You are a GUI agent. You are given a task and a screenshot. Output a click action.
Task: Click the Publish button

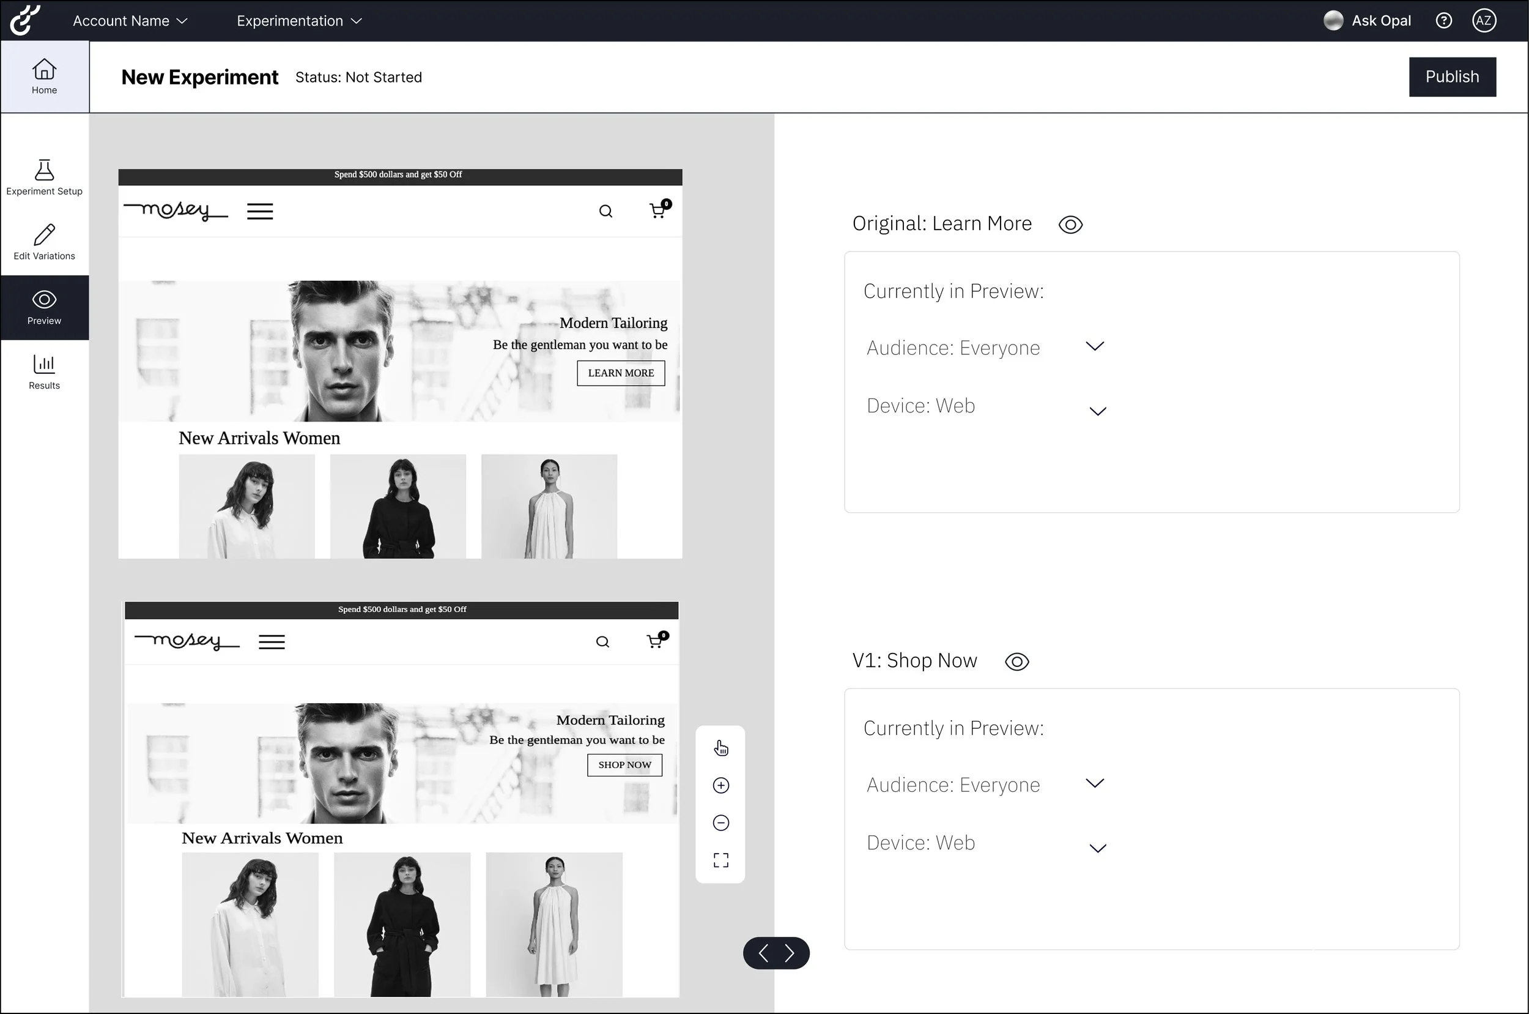(1451, 77)
